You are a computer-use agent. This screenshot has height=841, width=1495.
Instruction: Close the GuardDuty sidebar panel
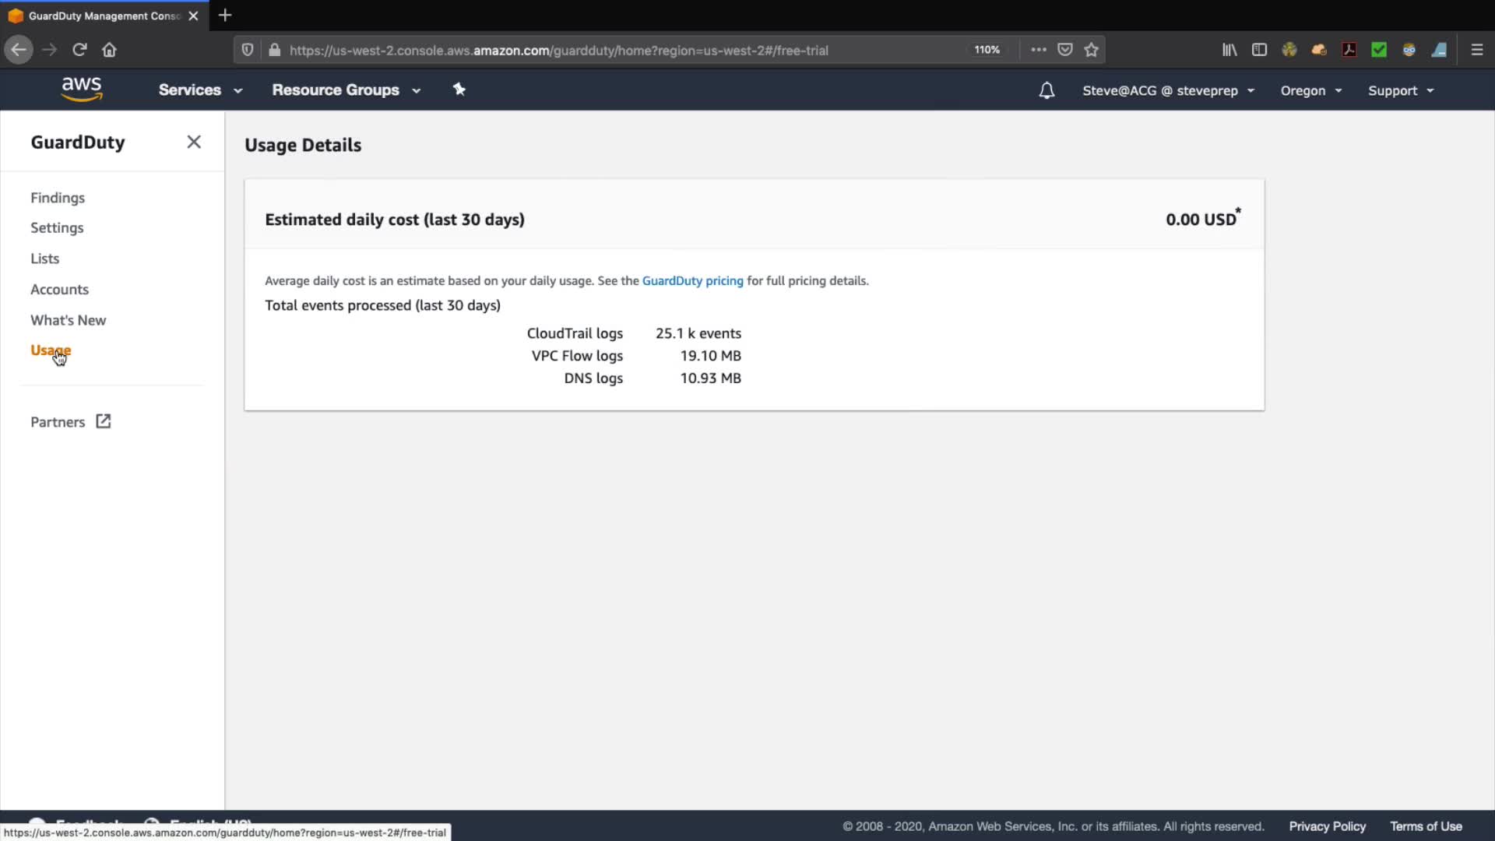pyautogui.click(x=194, y=142)
